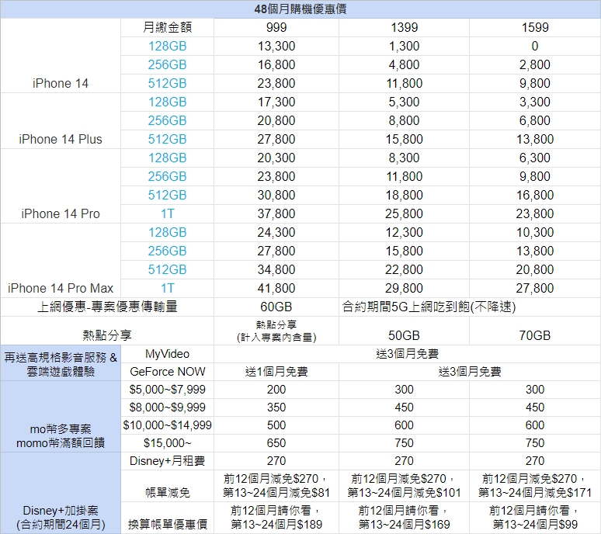
Task: Select the $5,000~$7,999 spending tier
Action: [x=168, y=390]
